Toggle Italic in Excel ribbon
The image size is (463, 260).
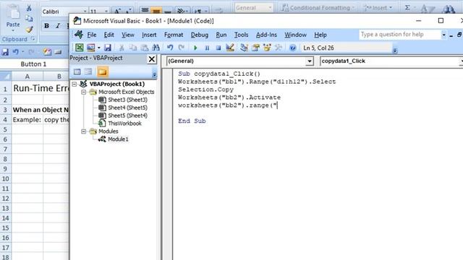pos(58,26)
